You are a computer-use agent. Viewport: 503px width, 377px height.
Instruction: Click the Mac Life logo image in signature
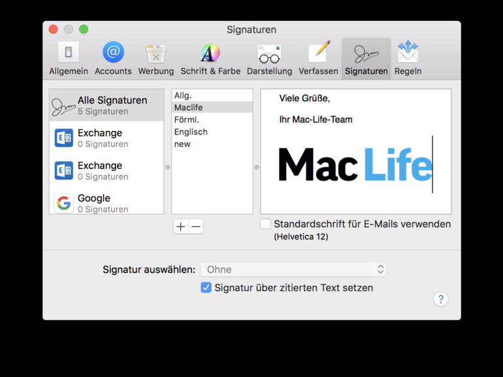pos(355,164)
